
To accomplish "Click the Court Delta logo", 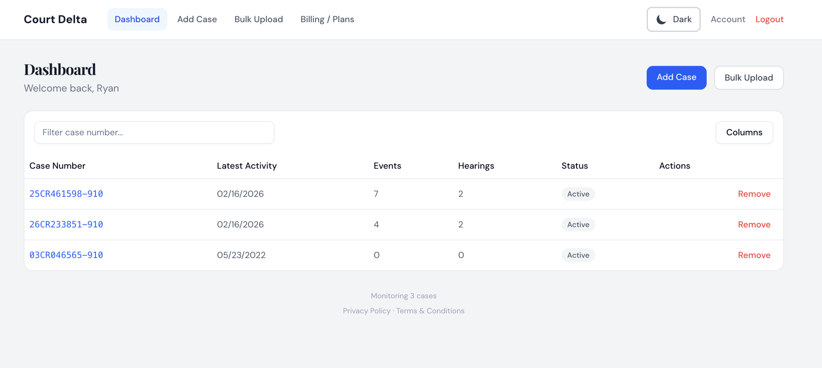I will [x=55, y=19].
